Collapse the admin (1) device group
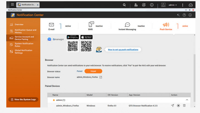Screen dimensions: 200x113 pos(187,100)
